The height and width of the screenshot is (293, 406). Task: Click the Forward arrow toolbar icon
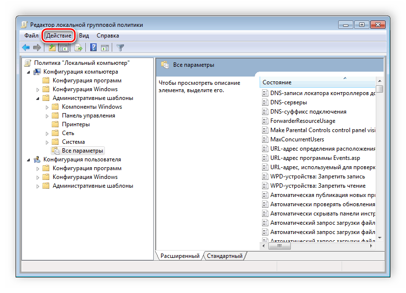(37, 48)
